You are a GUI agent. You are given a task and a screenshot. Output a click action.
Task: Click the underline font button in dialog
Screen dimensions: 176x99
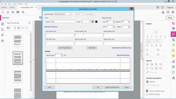coord(93,21)
